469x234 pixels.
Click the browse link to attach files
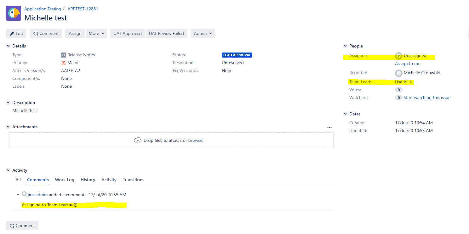coord(195,141)
